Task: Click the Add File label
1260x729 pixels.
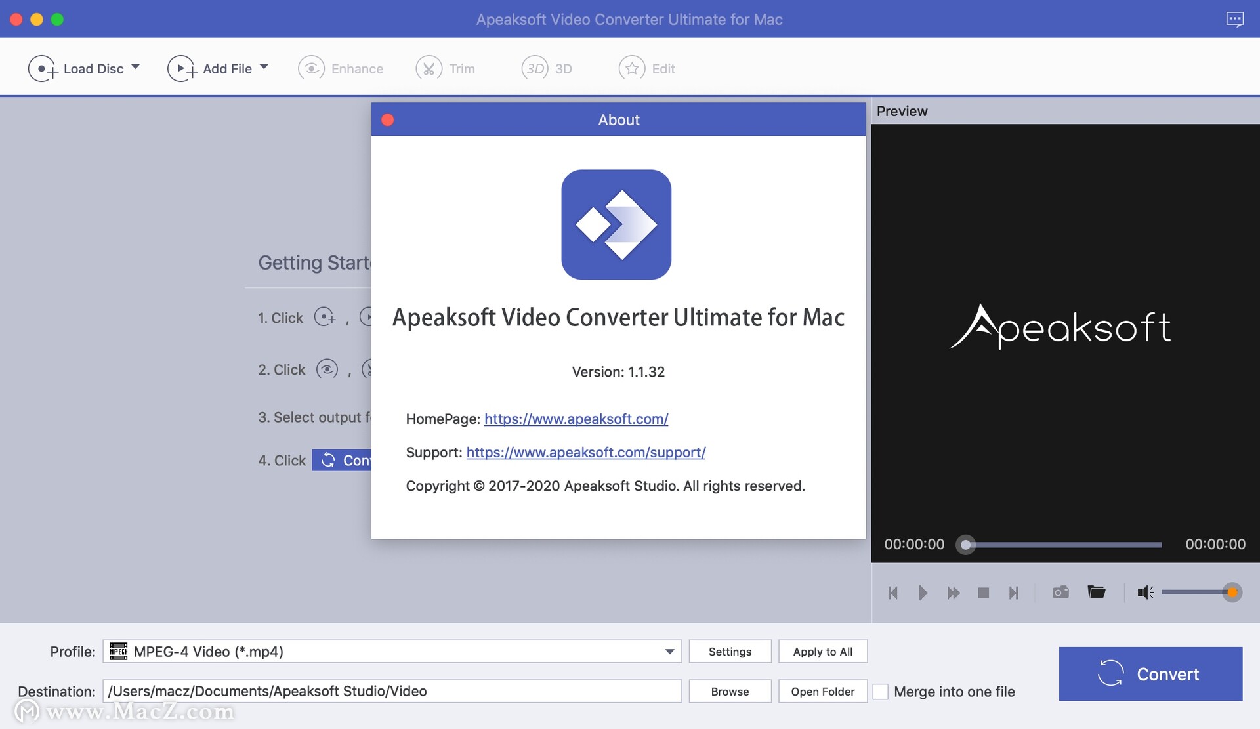Action: (227, 69)
